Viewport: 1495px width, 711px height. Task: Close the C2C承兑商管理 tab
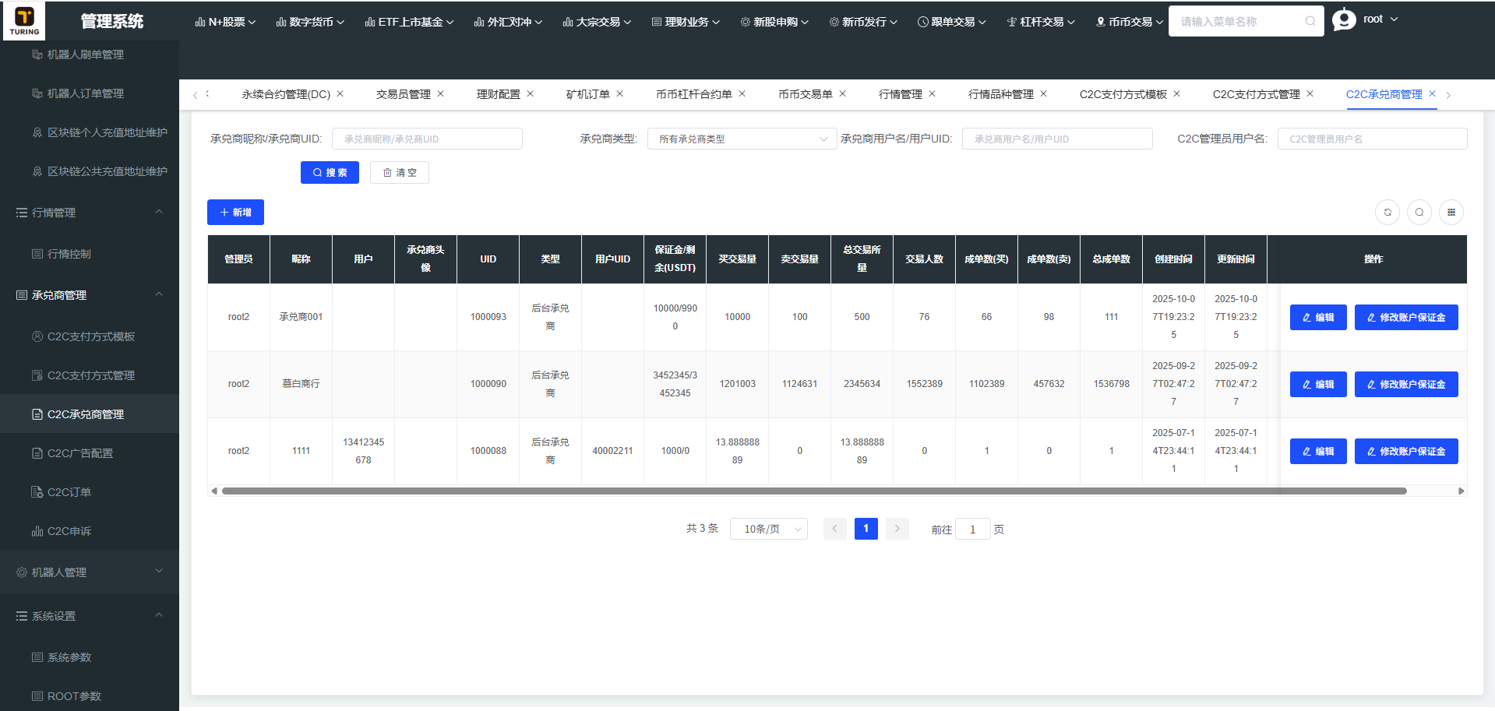pos(1432,94)
